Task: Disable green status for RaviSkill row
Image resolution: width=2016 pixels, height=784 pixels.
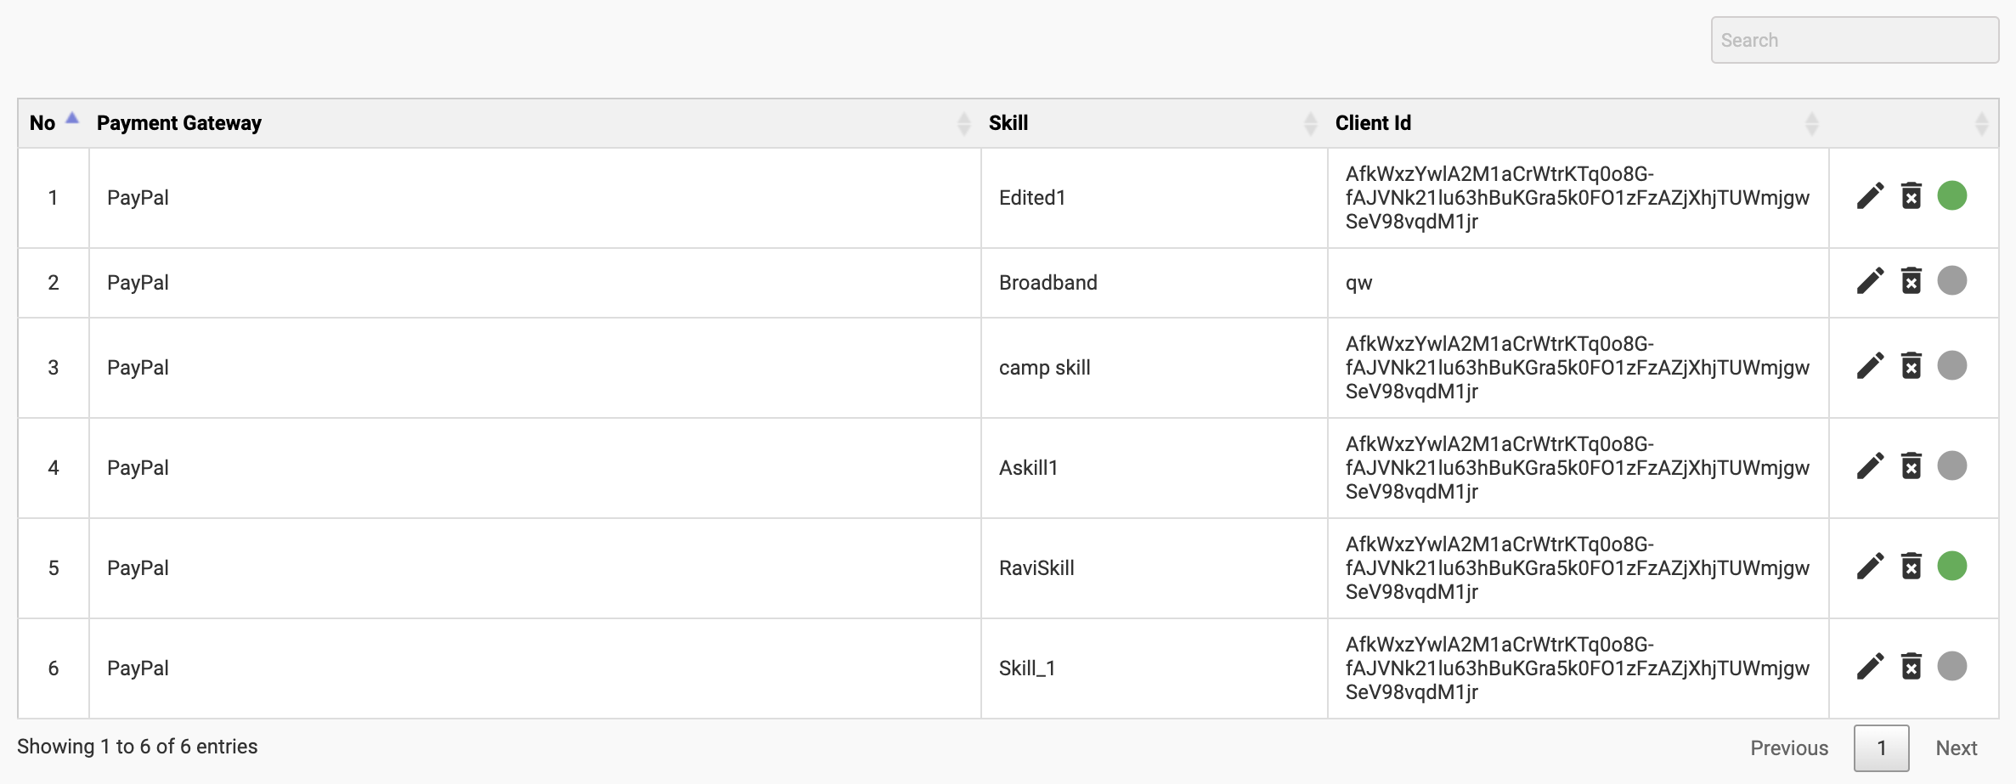Action: point(1952,567)
